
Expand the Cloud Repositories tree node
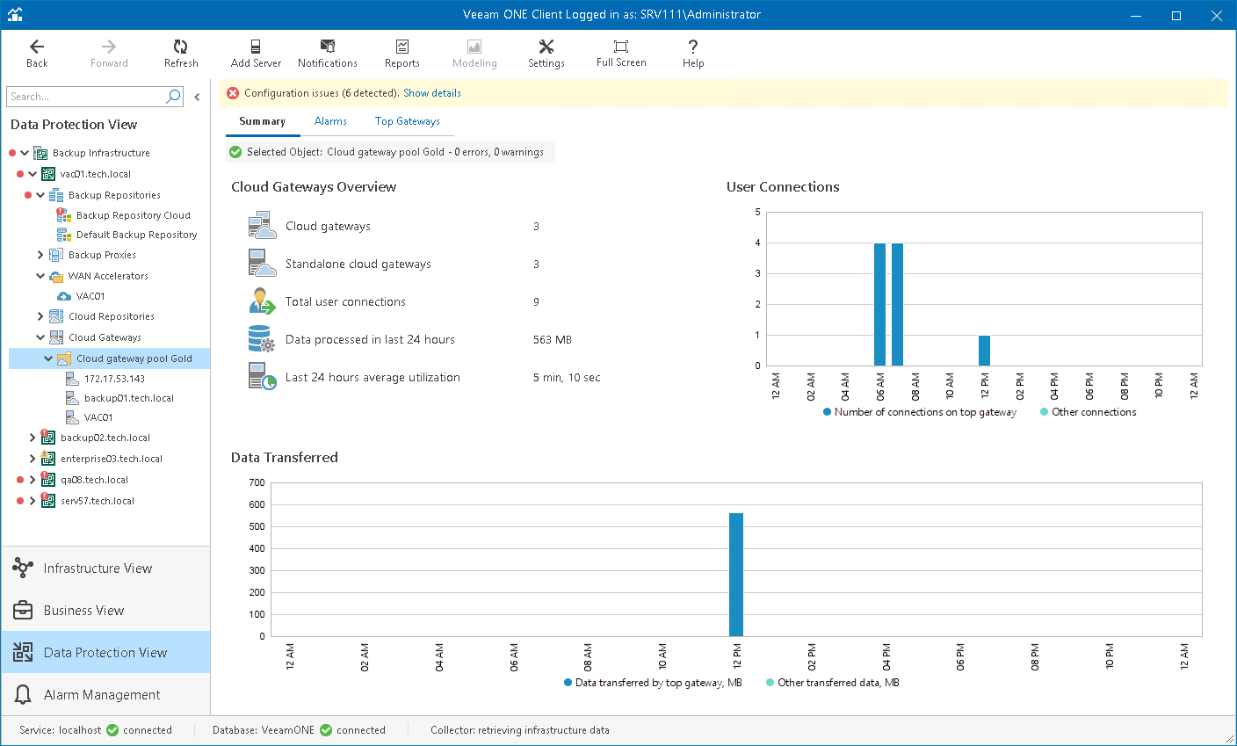[x=40, y=316]
